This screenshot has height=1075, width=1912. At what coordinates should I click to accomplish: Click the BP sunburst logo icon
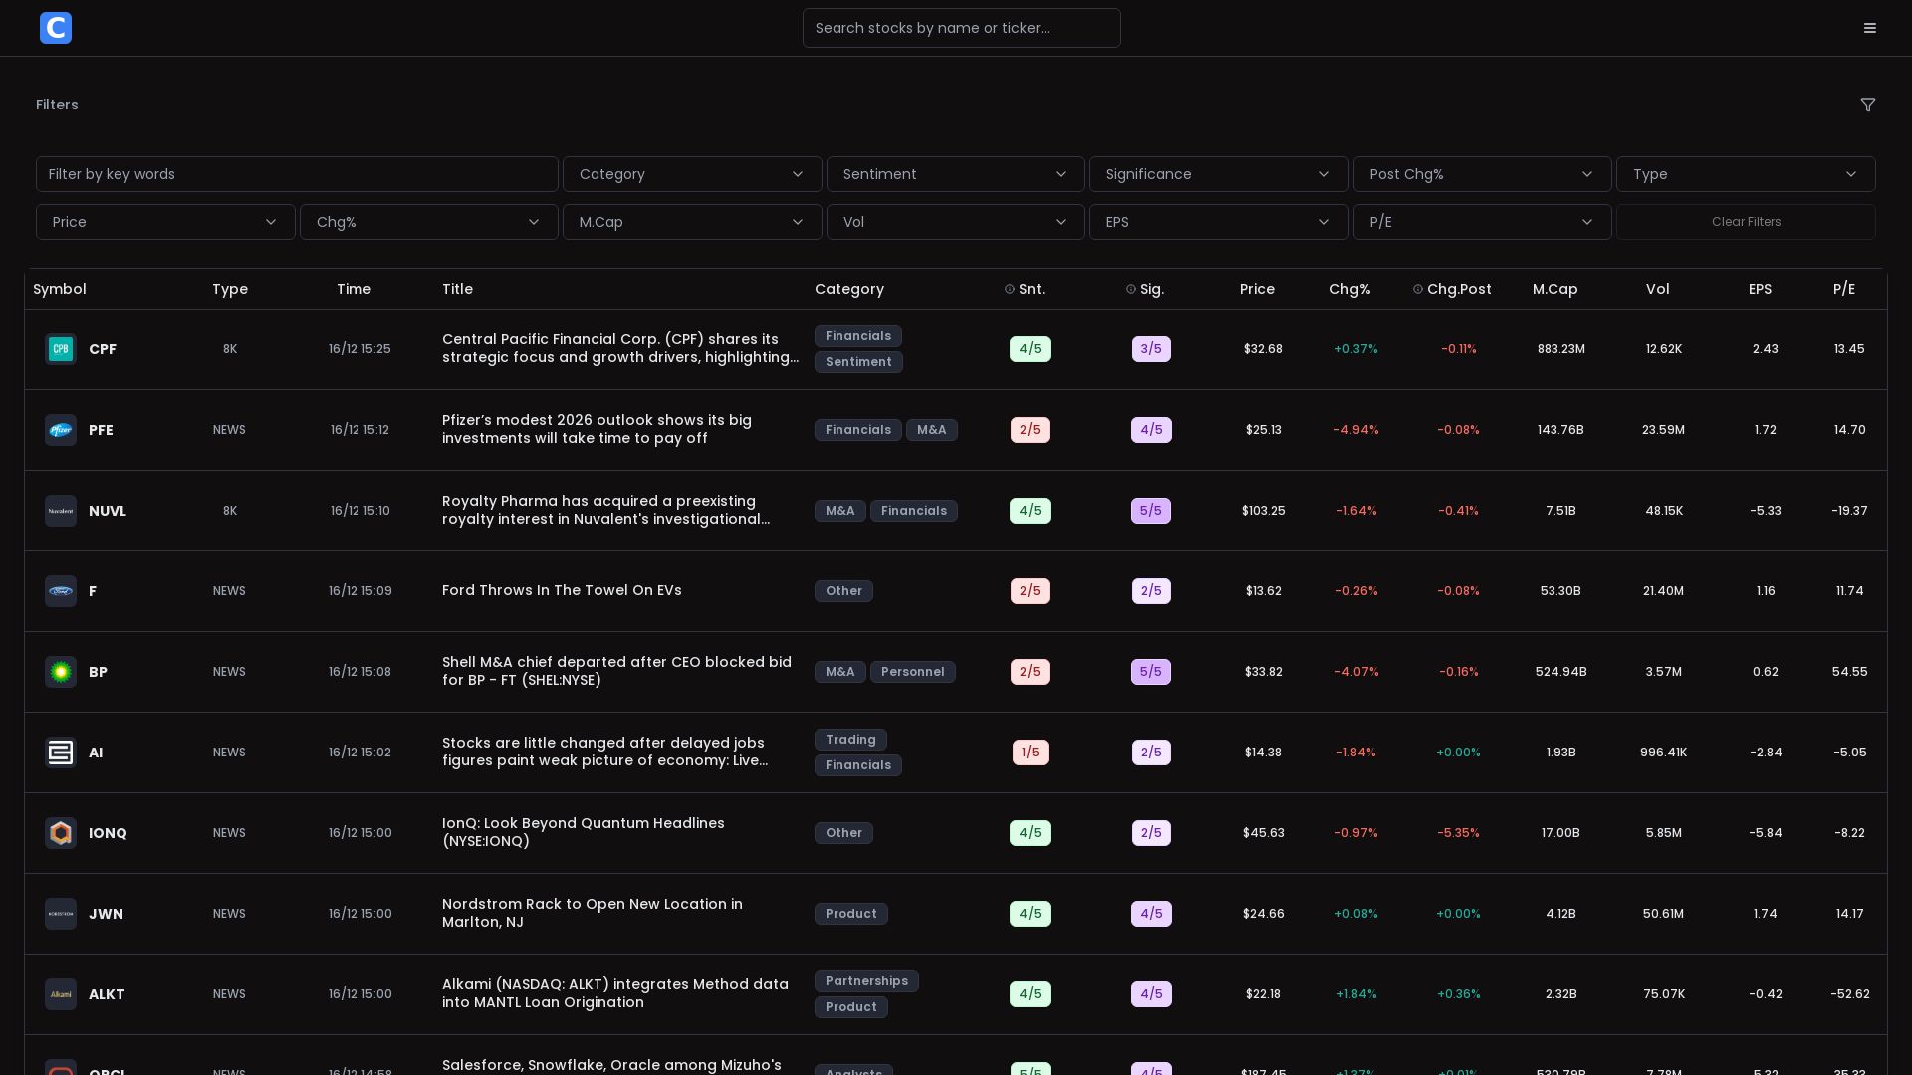[61, 672]
